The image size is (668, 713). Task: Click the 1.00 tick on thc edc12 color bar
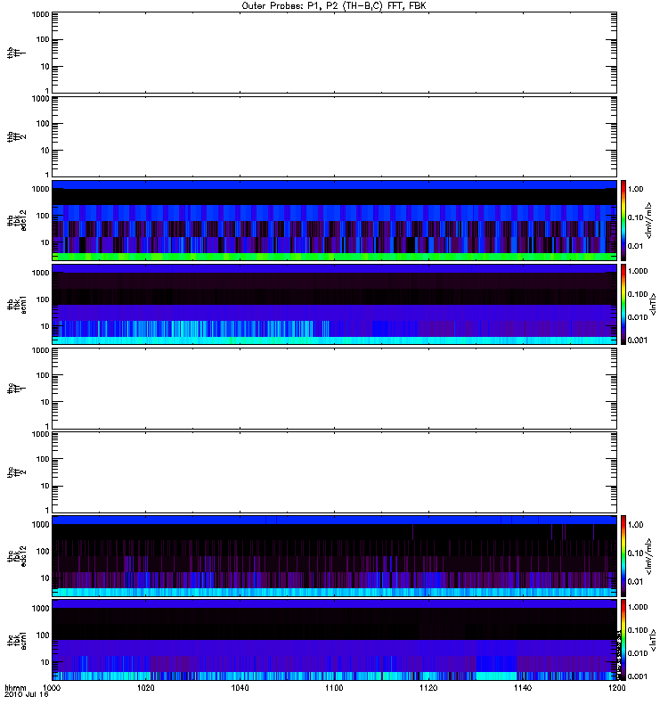[635, 525]
